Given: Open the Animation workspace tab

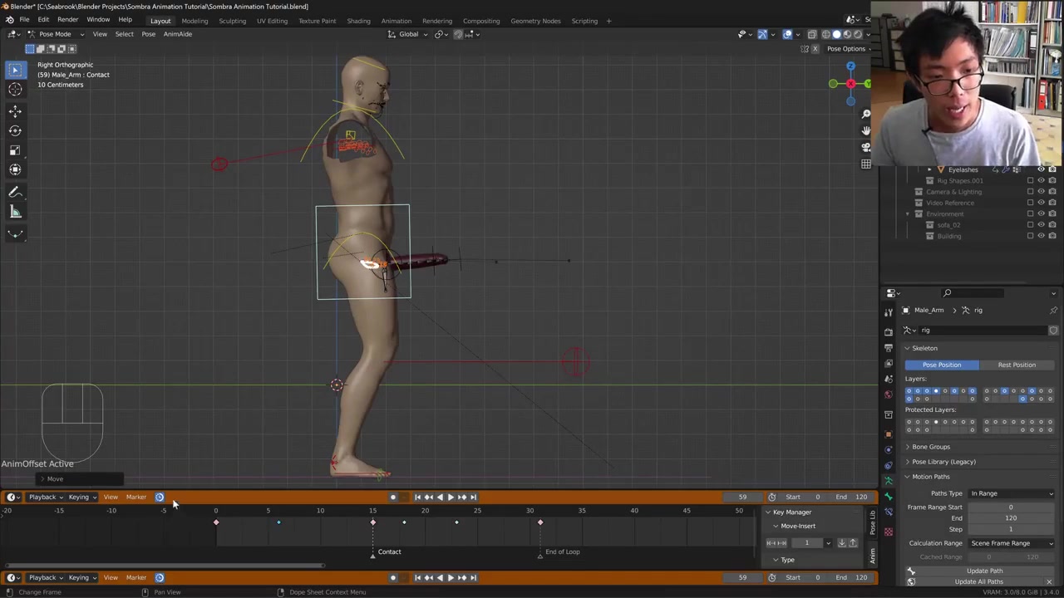Looking at the screenshot, I should [x=396, y=21].
